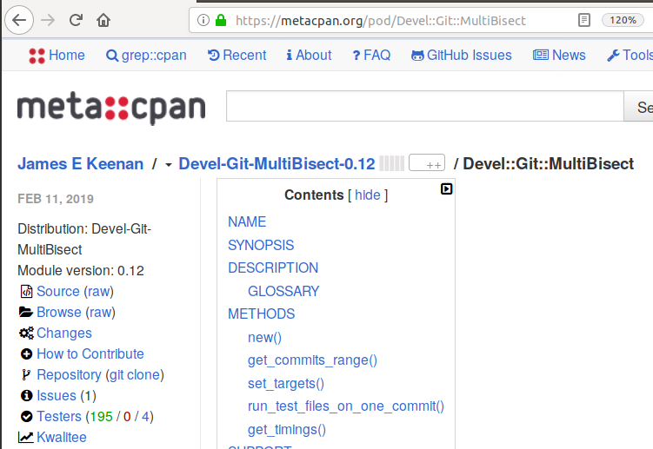Screen dimensions: 653x449
Task: Click the 120% zoom level indicator
Action: (623, 19)
